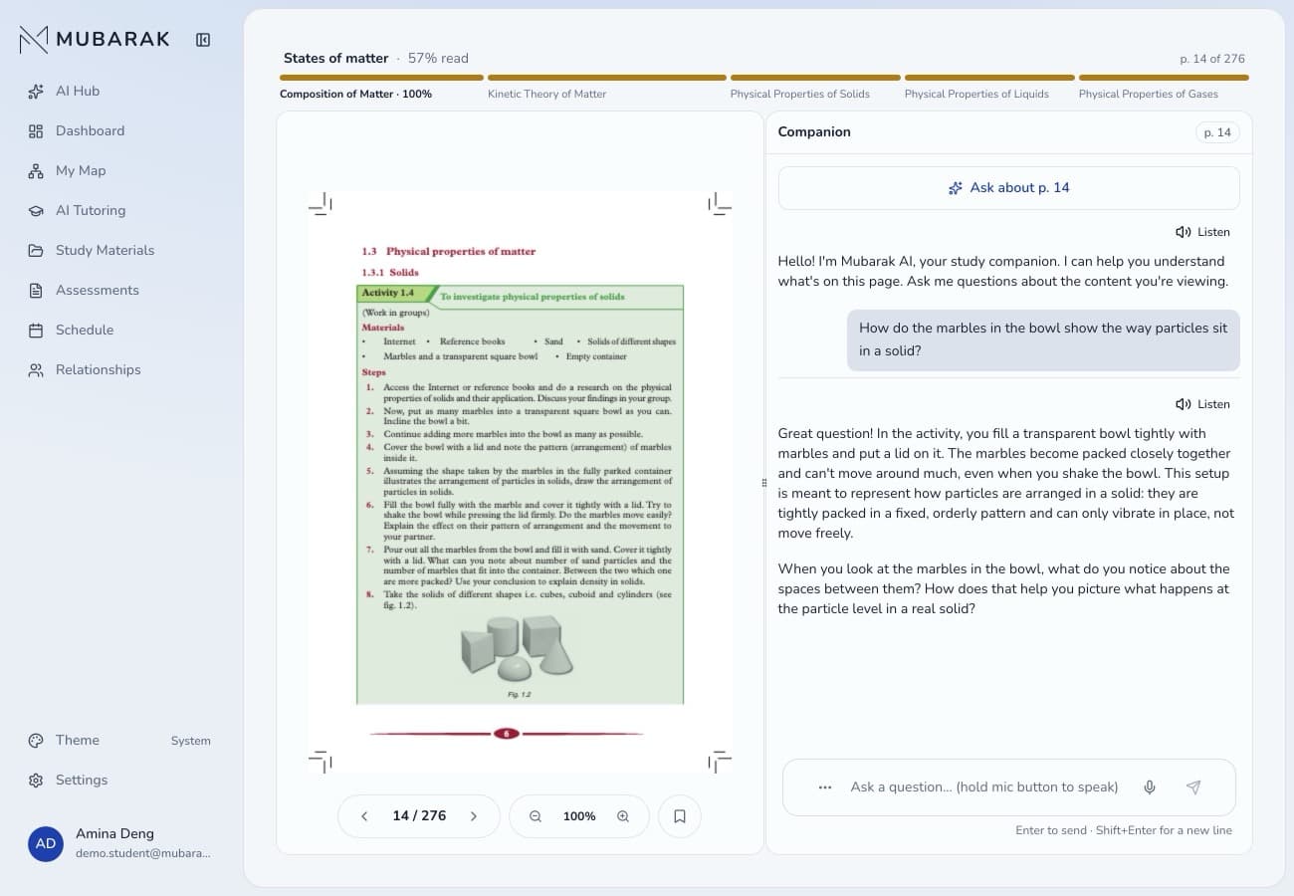This screenshot has height=896, width=1294.
Task: Bookmark the current page
Action: [680, 816]
